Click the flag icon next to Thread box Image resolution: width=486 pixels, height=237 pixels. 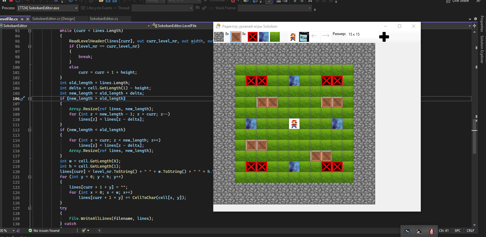coord(198,8)
